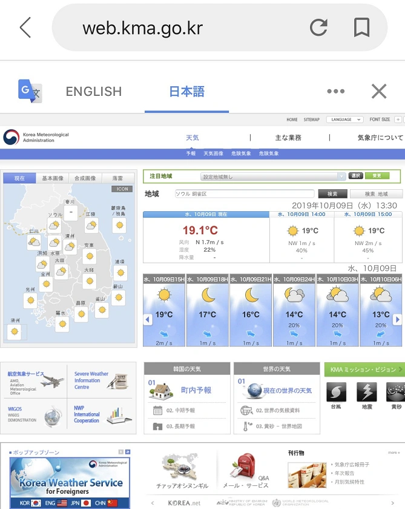Click the Busan sunny icon on map
Image resolution: width=405 pixels, height=509 pixels.
102,310
